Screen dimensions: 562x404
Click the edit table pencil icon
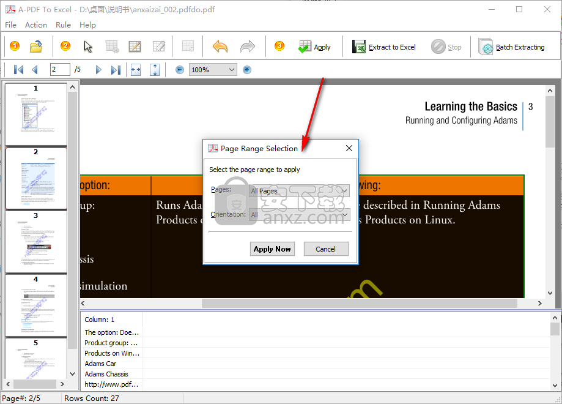coord(135,47)
